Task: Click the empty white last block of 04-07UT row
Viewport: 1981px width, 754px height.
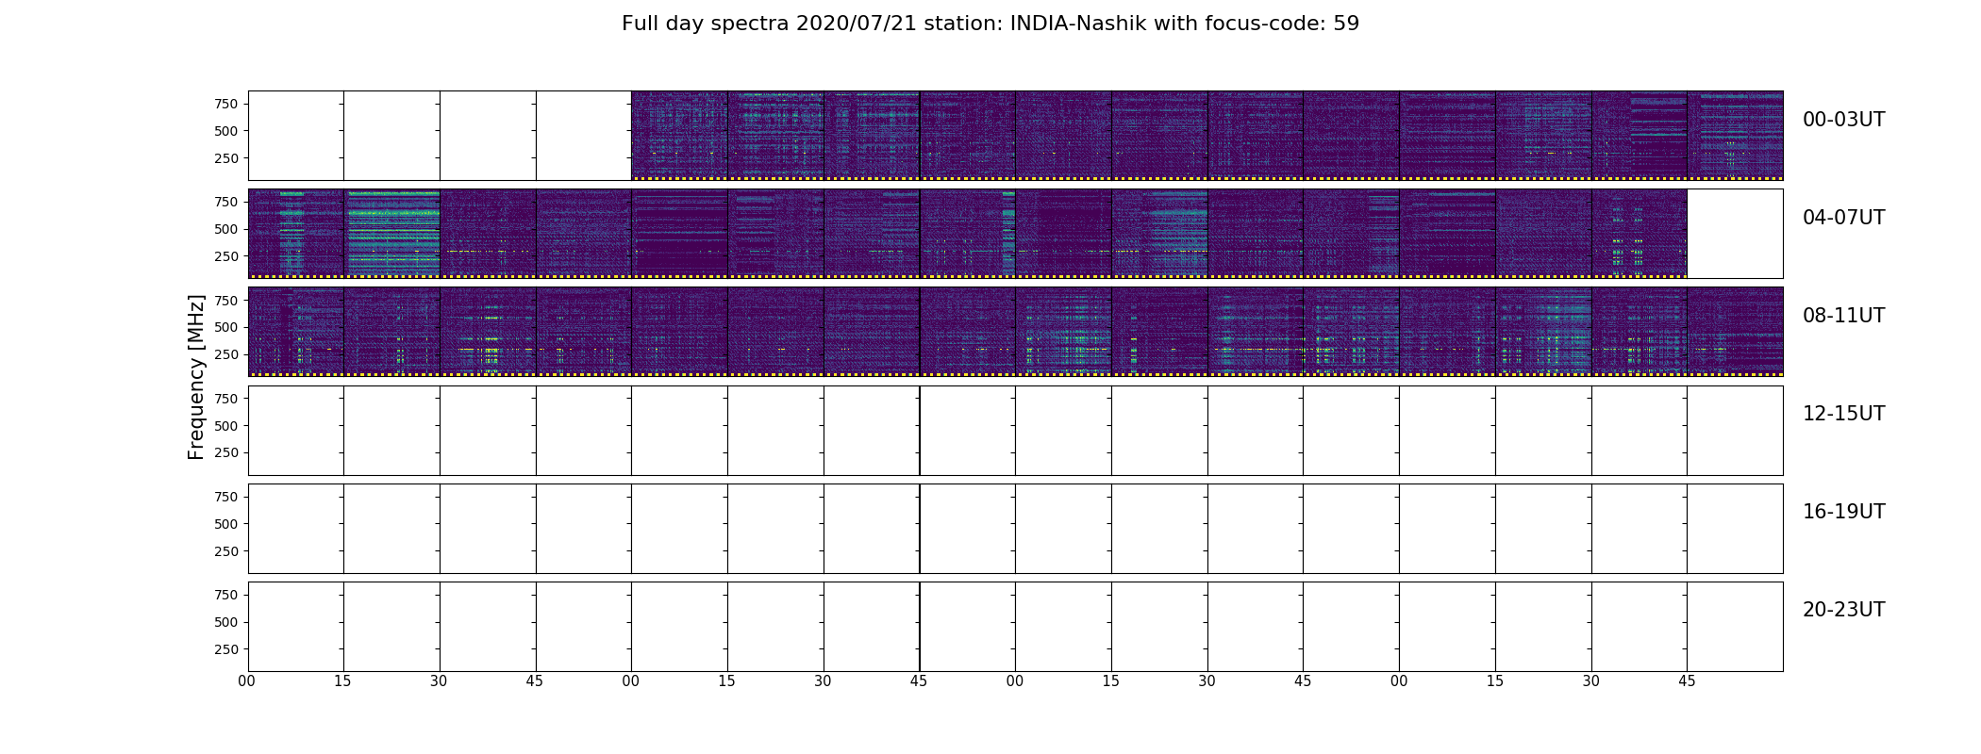Action: (1735, 233)
